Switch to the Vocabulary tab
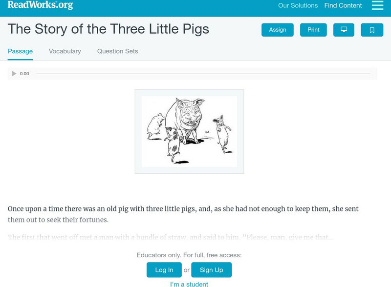391x287 pixels. click(x=65, y=51)
